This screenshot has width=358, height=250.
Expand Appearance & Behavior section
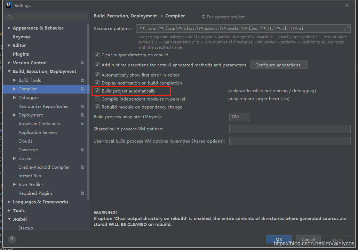click(9, 28)
